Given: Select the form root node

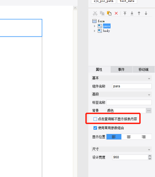Looking at the screenshot, I should coord(101,21).
